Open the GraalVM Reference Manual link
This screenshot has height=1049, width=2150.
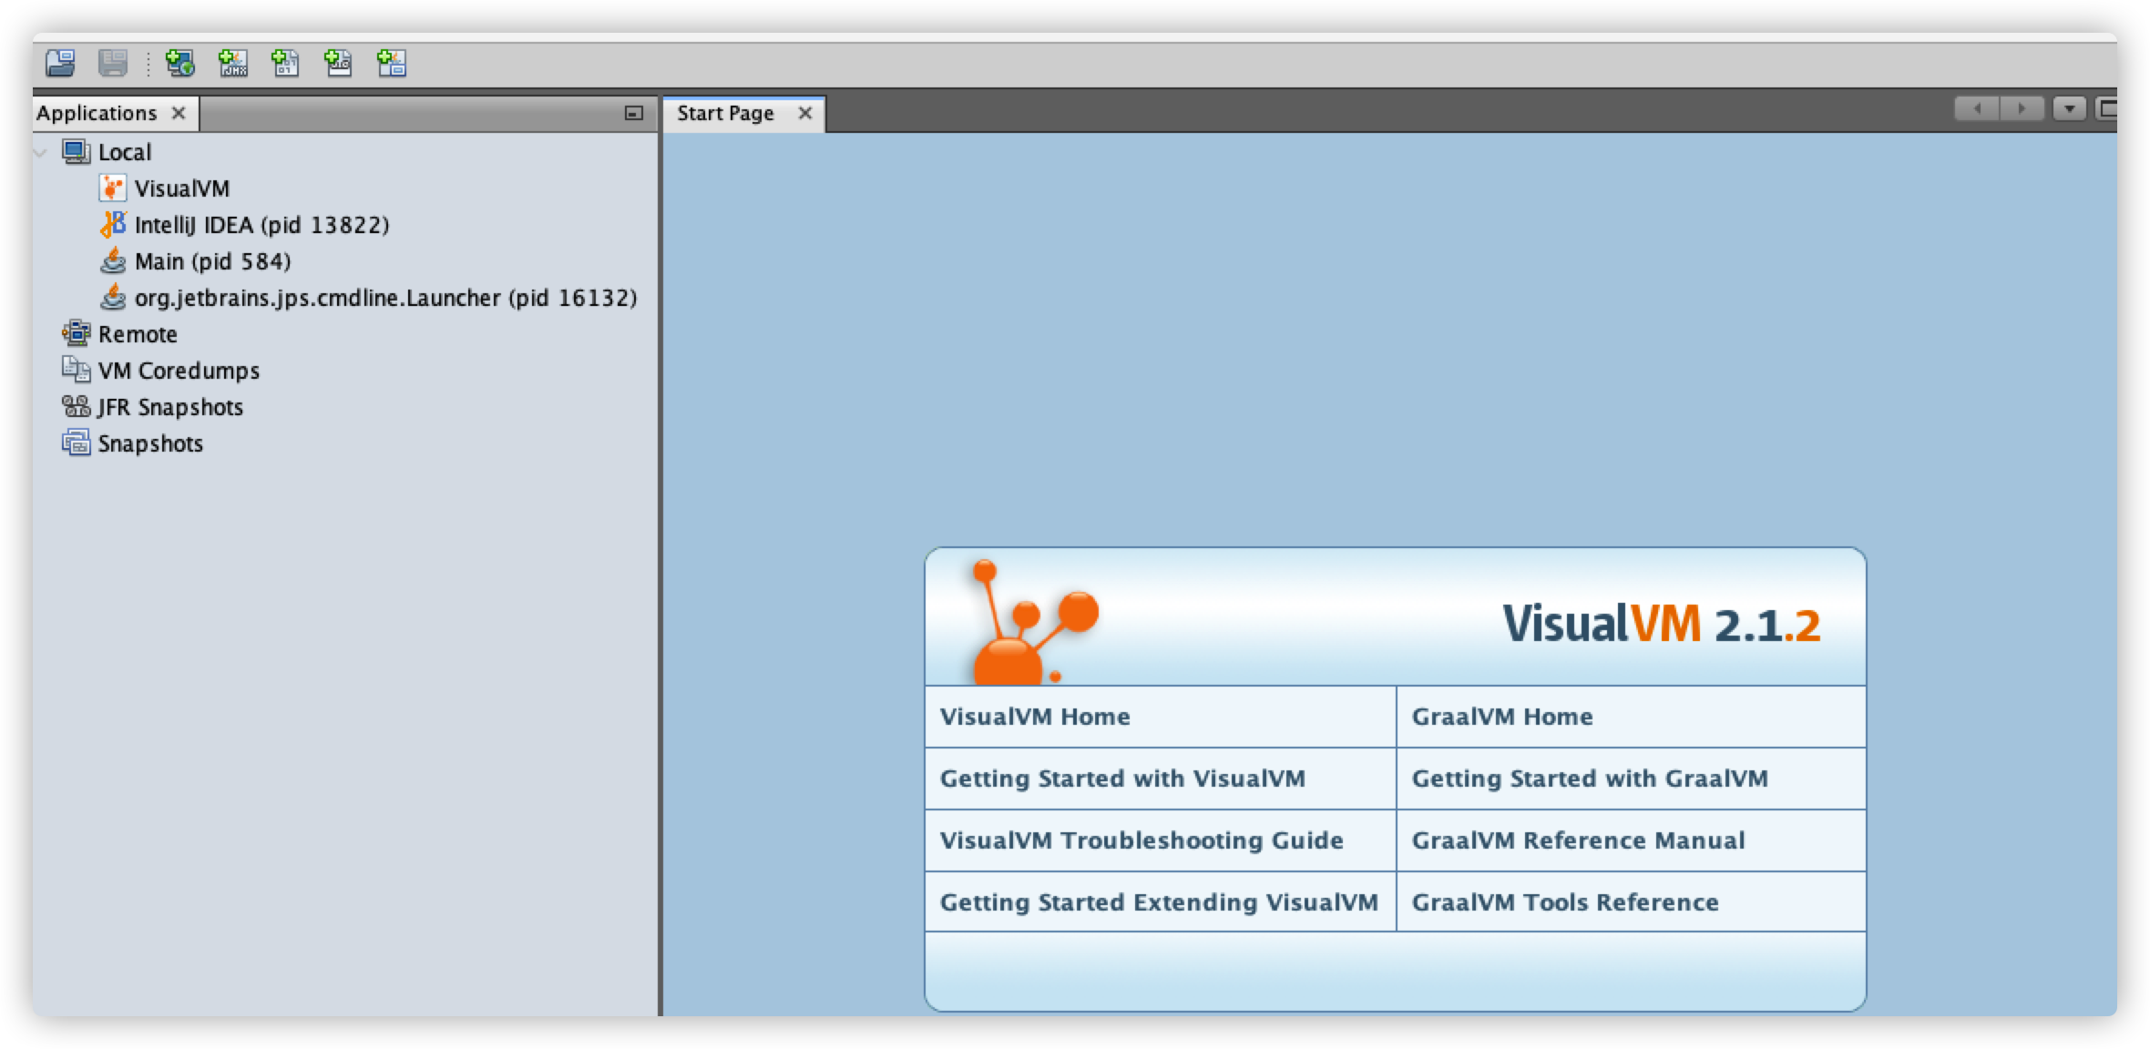[x=1578, y=840]
